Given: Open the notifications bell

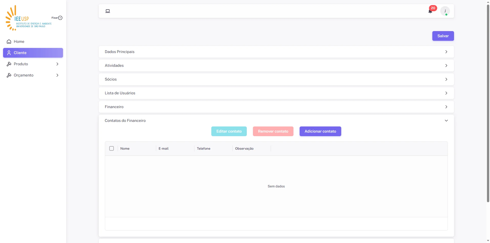Looking at the screenshot, I should click(x=430, y=11).
